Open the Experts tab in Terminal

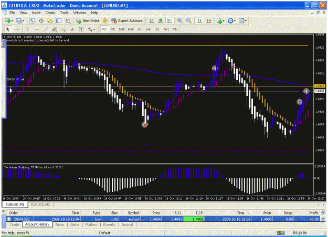pos(109,224)
